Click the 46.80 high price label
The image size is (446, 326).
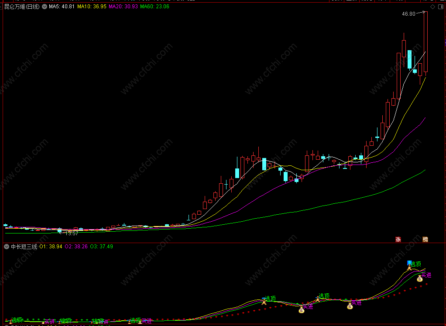[x=409, y=14]
